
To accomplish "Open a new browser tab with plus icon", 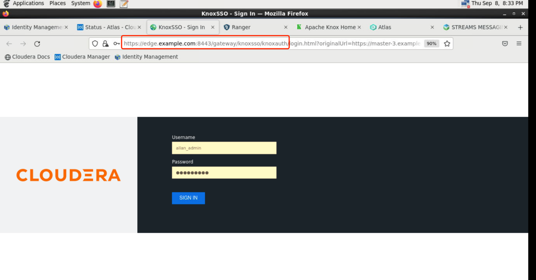I will point(520,27).
